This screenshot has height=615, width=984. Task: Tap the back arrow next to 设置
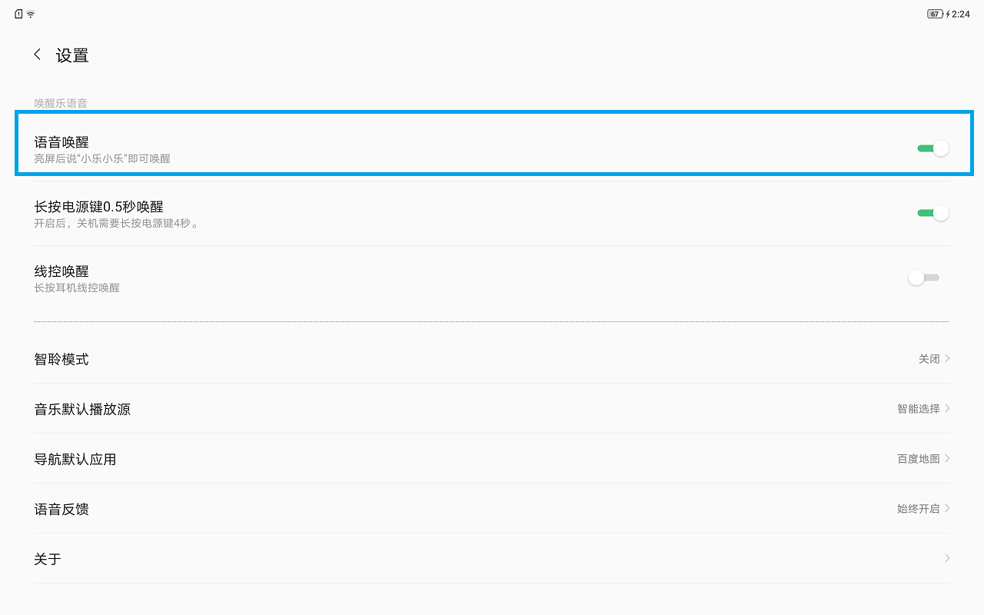pos(37,55)
